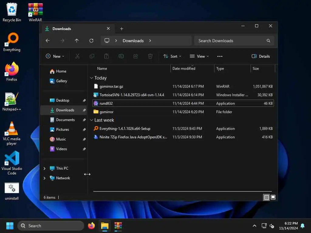The image size is (311, 233).
Task: Select the Firefox desktop shortcut
Action: click(12, 72)
